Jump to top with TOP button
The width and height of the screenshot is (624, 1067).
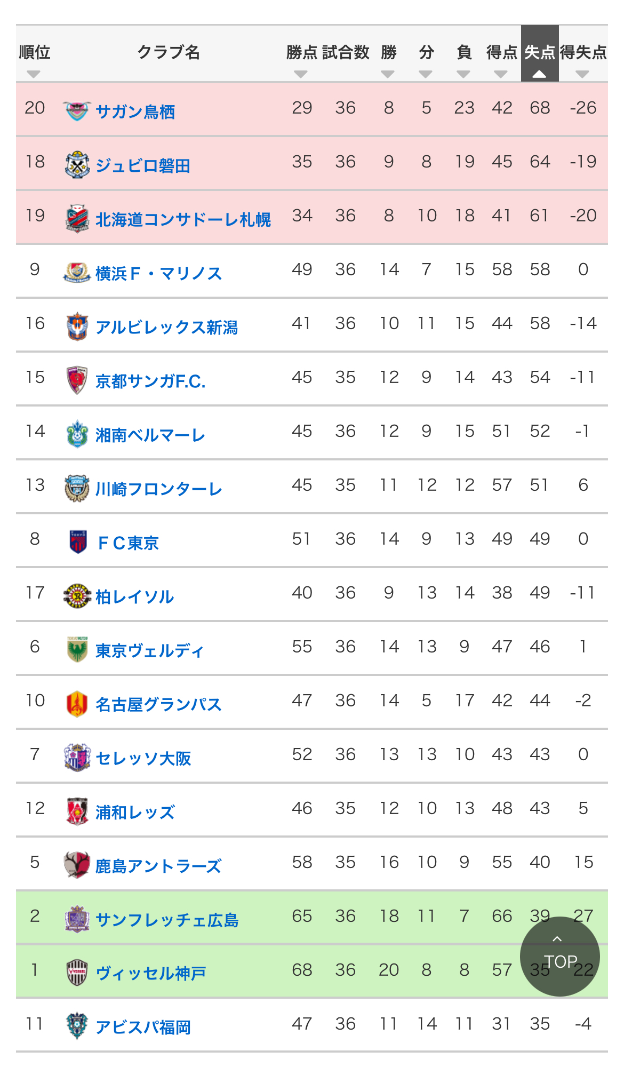coord(560,957)
